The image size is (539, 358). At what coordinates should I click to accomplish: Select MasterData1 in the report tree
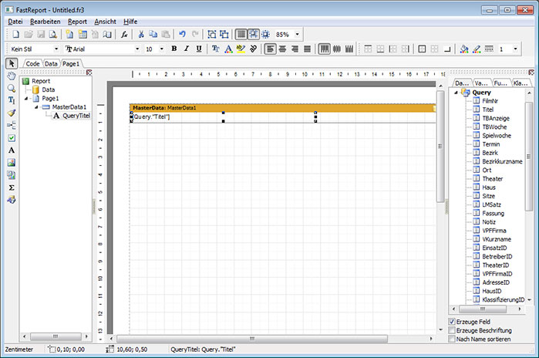69,107
